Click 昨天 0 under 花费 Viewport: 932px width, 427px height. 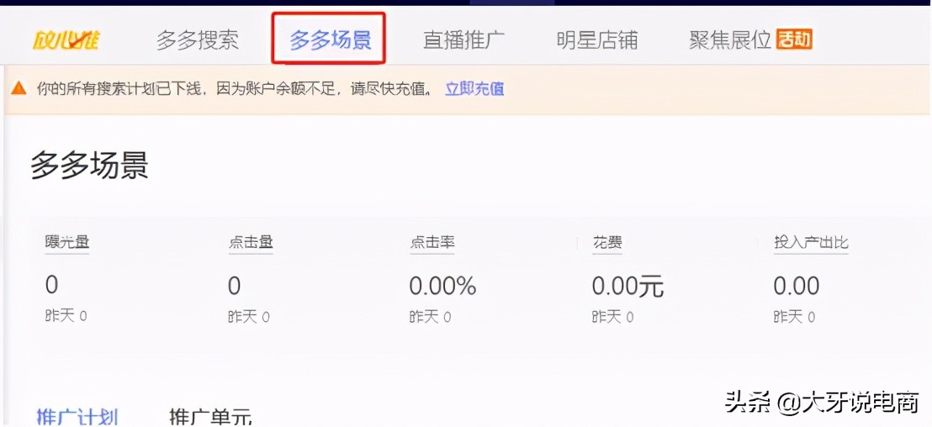[x=613, y=317]
